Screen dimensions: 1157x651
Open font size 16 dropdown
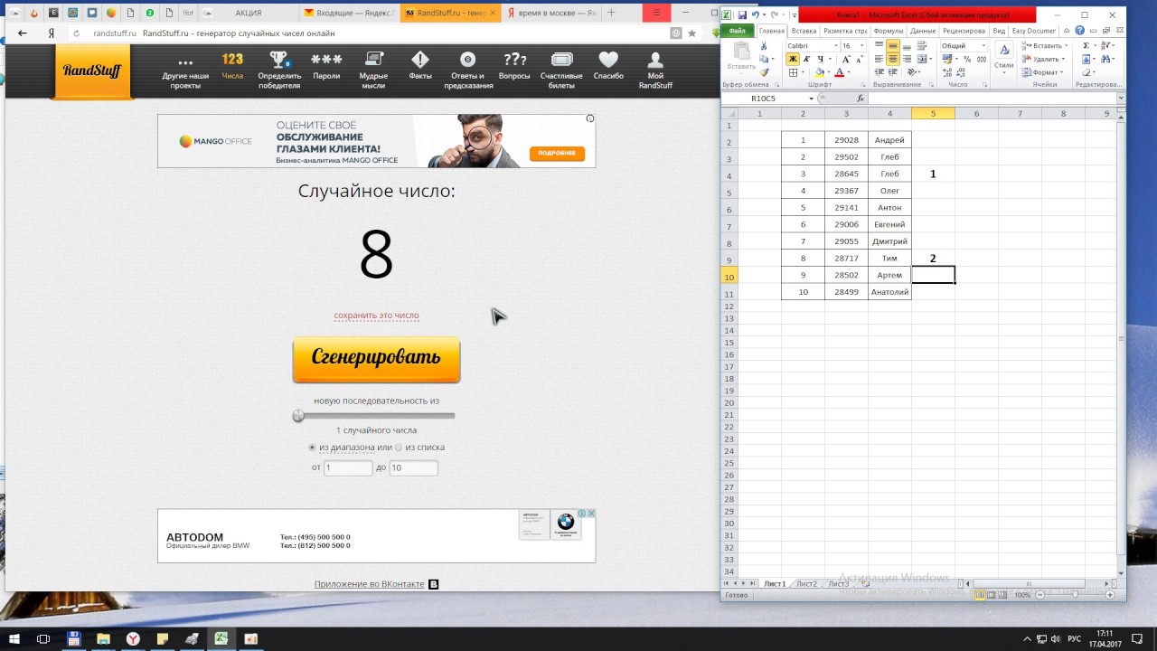point(862,45)
